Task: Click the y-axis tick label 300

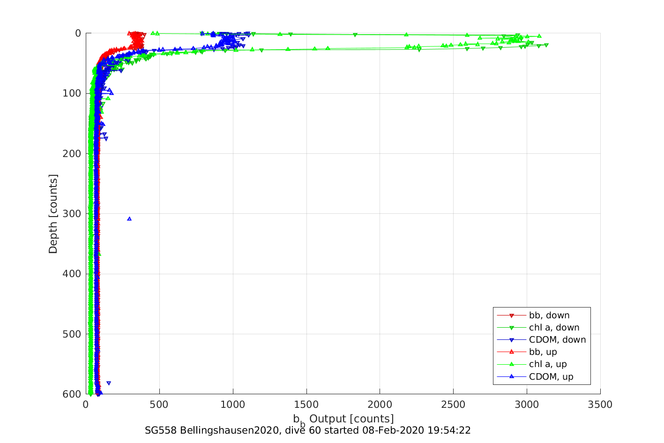Action: (x=72, y=214)
